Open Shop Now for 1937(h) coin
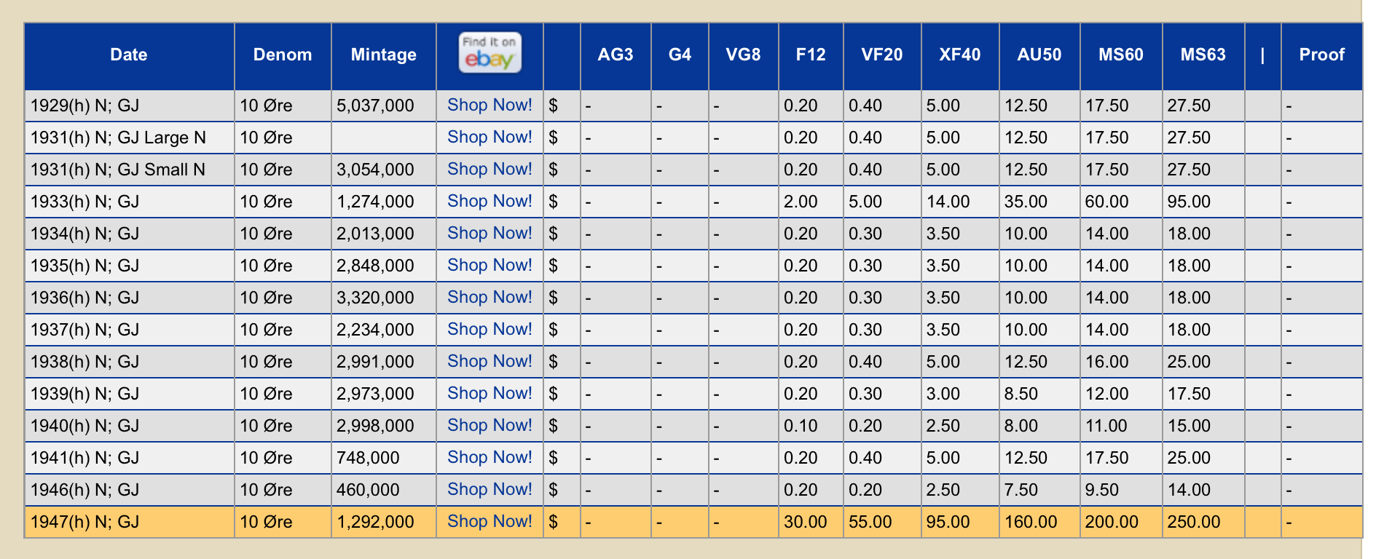This screenshot has height=559, width=1384. [x=489, y=329]
